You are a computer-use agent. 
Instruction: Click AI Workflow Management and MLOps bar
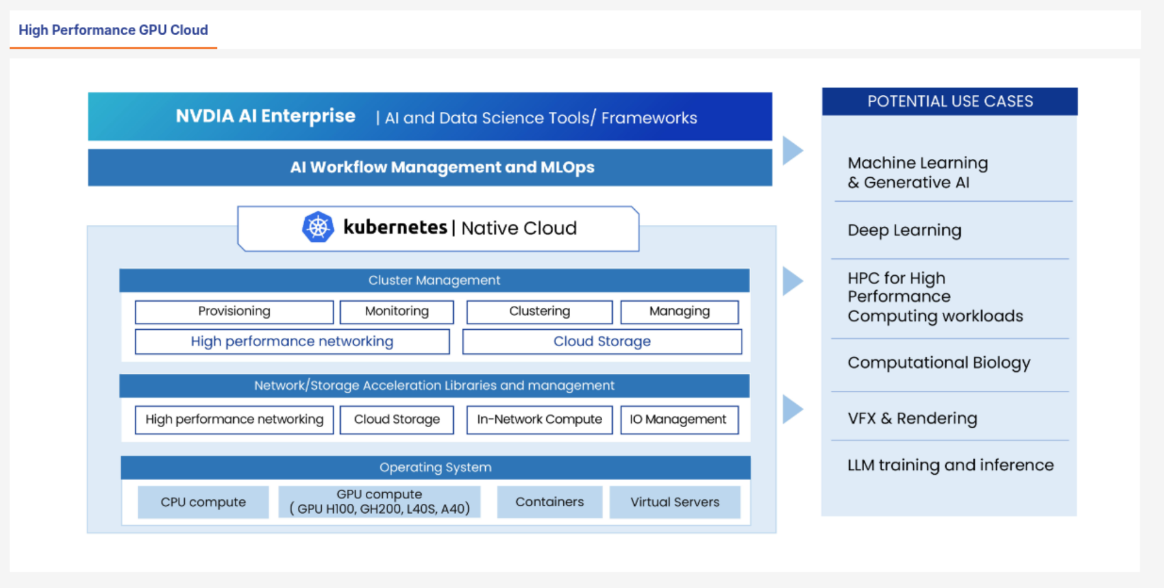pos(430,167)
